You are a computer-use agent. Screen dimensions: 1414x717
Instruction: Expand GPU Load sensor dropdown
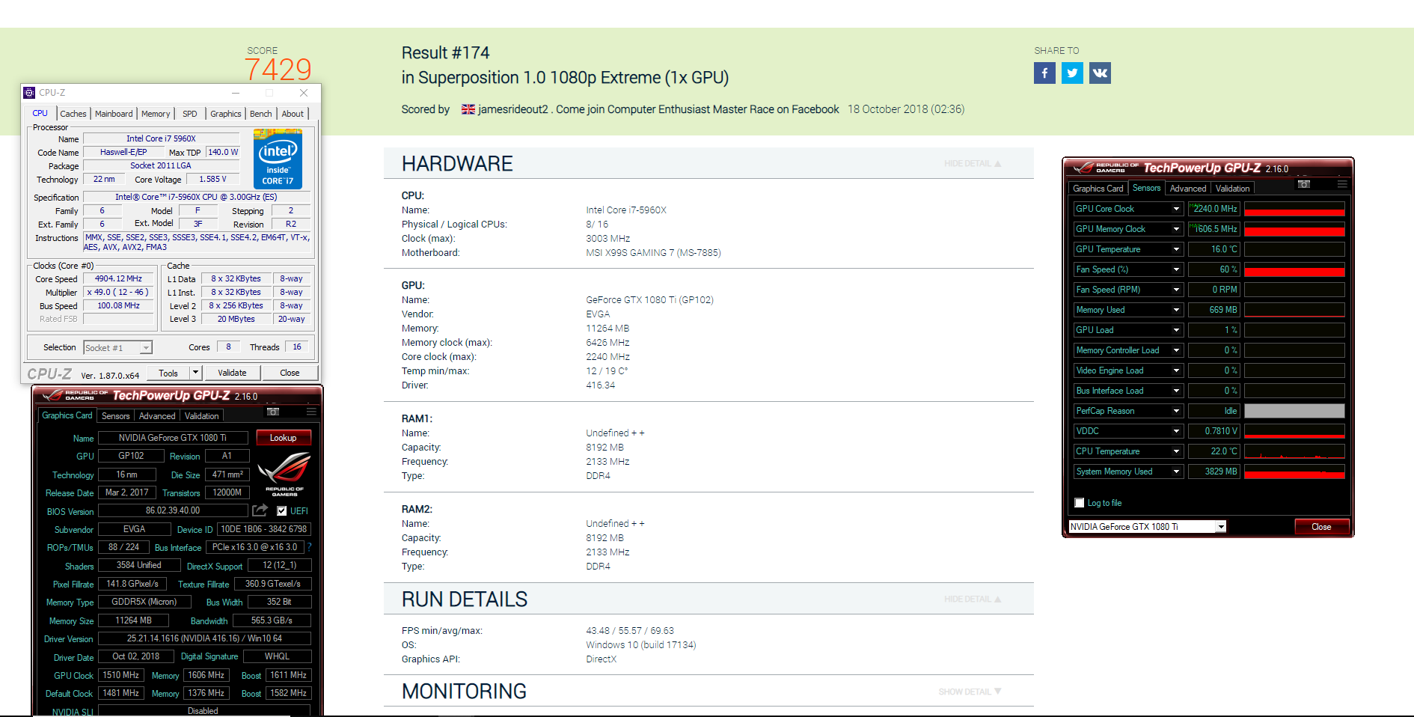click(x=1177, y=330)
